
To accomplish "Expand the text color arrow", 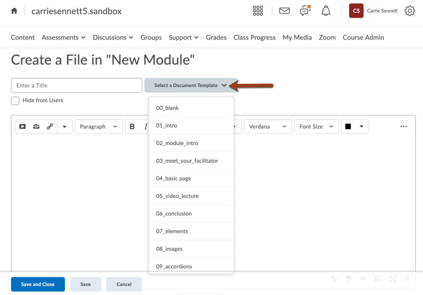I will point(361,126).
